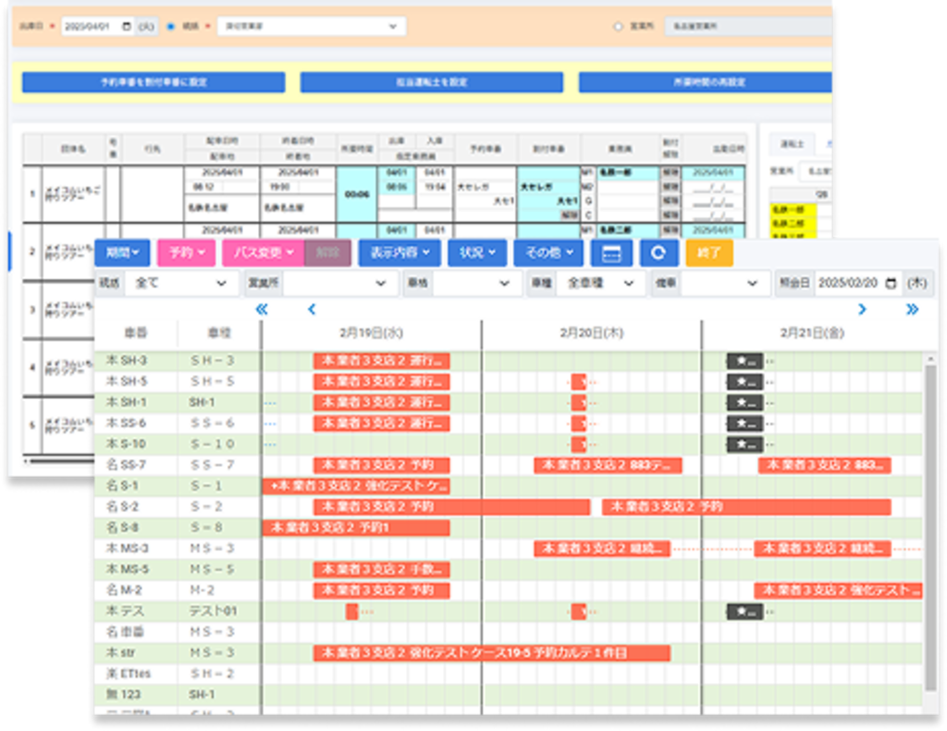Open the date picker in 照会日 field

(x=890, y=284)
